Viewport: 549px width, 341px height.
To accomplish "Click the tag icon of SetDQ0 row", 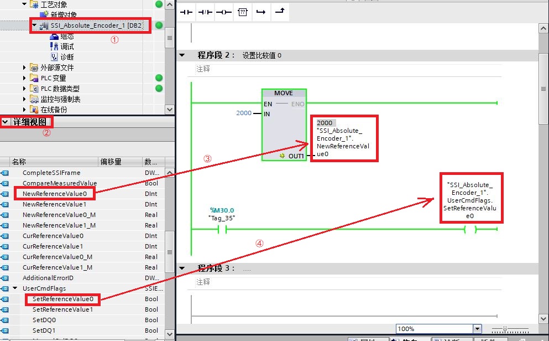I will pos(5,320).
